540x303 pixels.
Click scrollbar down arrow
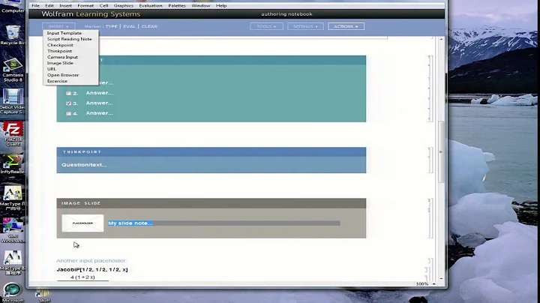[x=441, y=278]
